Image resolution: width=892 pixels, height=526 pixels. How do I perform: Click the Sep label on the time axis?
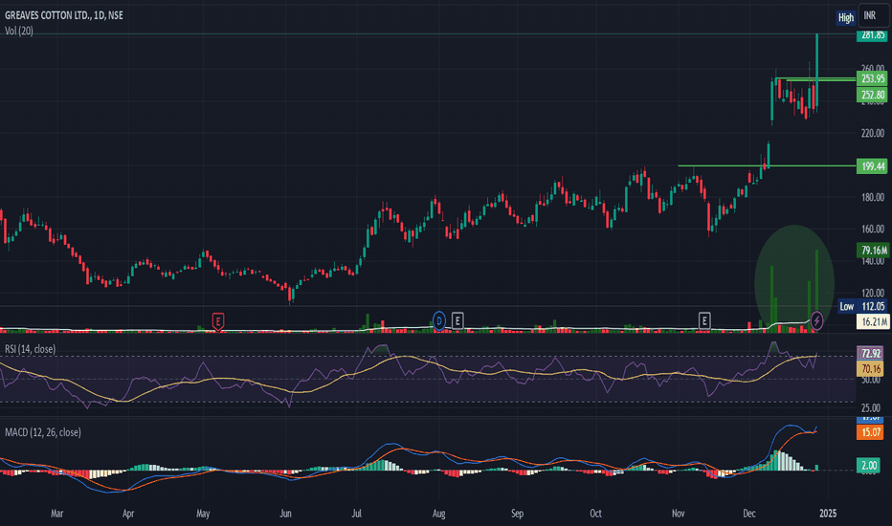point(517,513)
